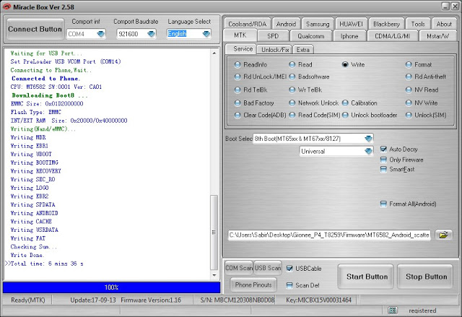Select the Unlock bootloader option
This screenshot has height=317, width=462.
(x=370, y=115)
